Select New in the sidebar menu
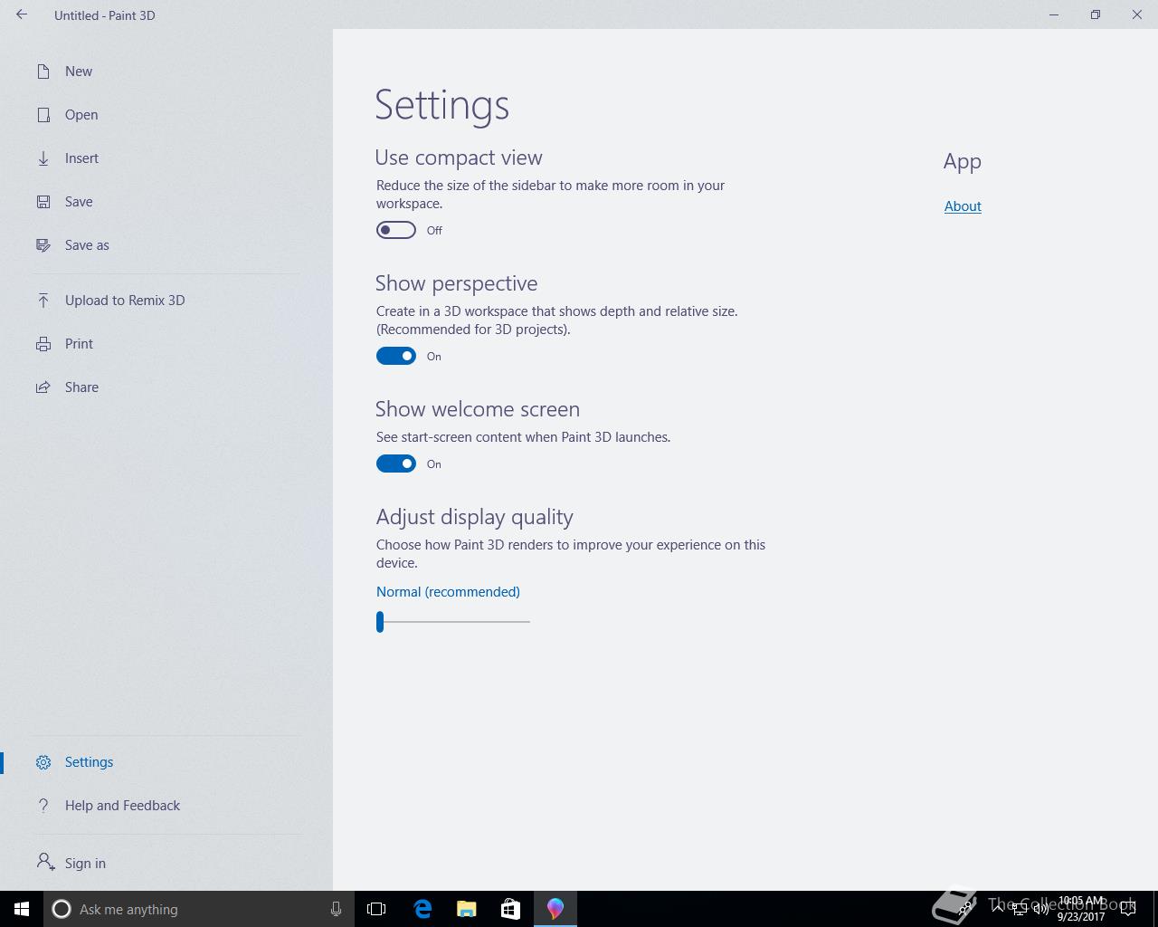 79,72
